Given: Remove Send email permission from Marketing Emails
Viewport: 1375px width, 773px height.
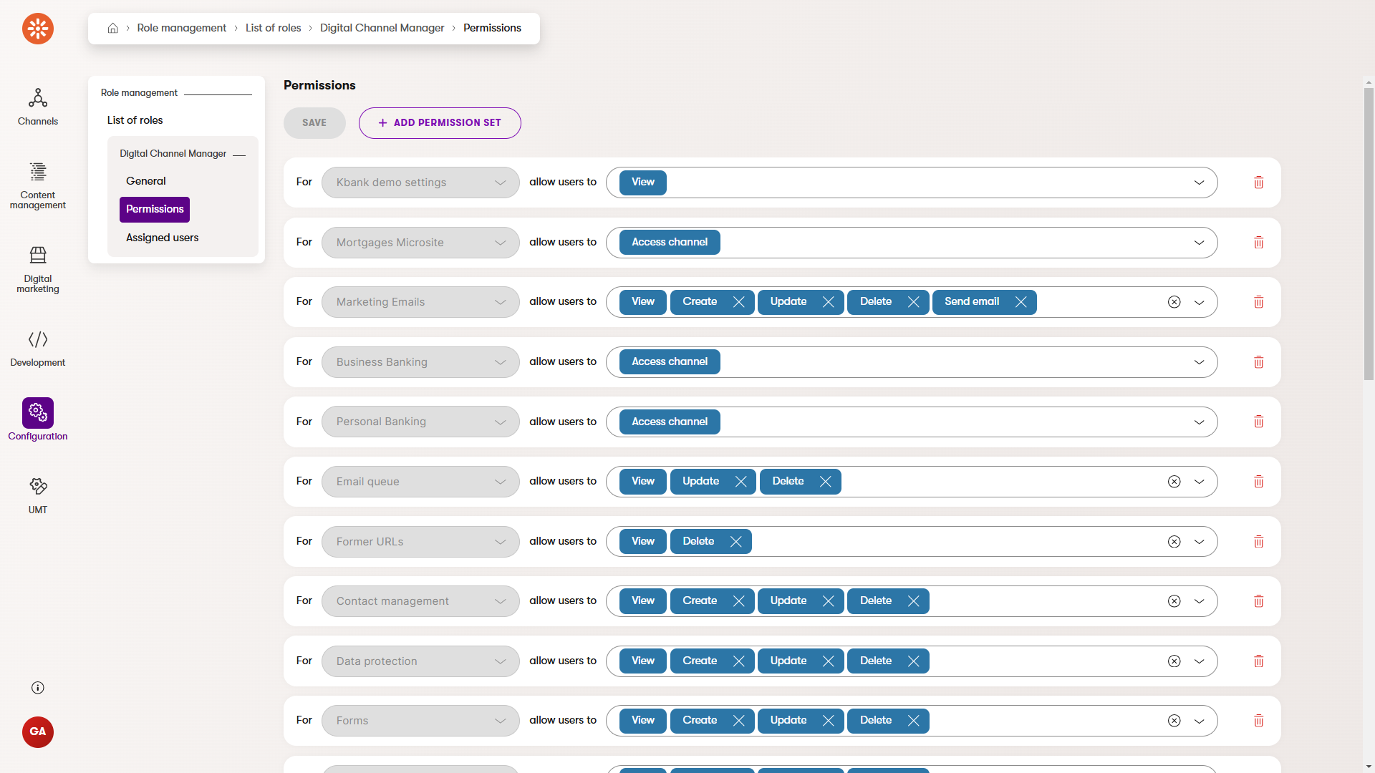Looking at the screenshot, I should [x=1021, y=302].
